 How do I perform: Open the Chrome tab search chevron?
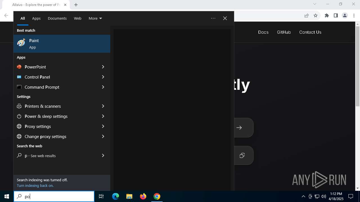click(x=315, y=4)
